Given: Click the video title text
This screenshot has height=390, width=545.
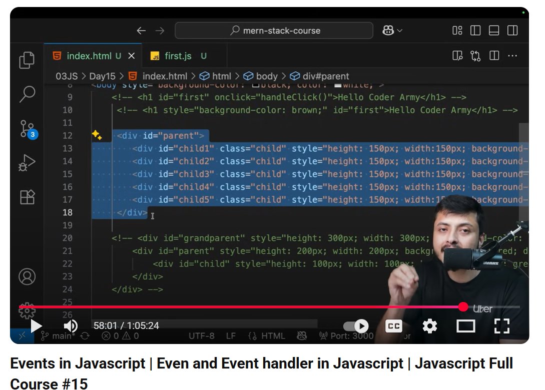Looking at the screenshot, I should coord(261,373).
